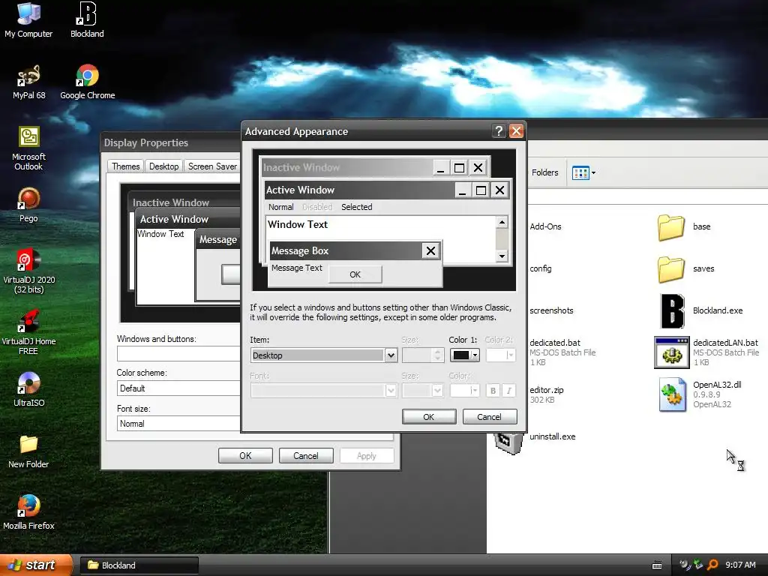Screen dimensions: 768x576
Task: Click Cancel in Display Properties
Action: (x=306, y=455)
